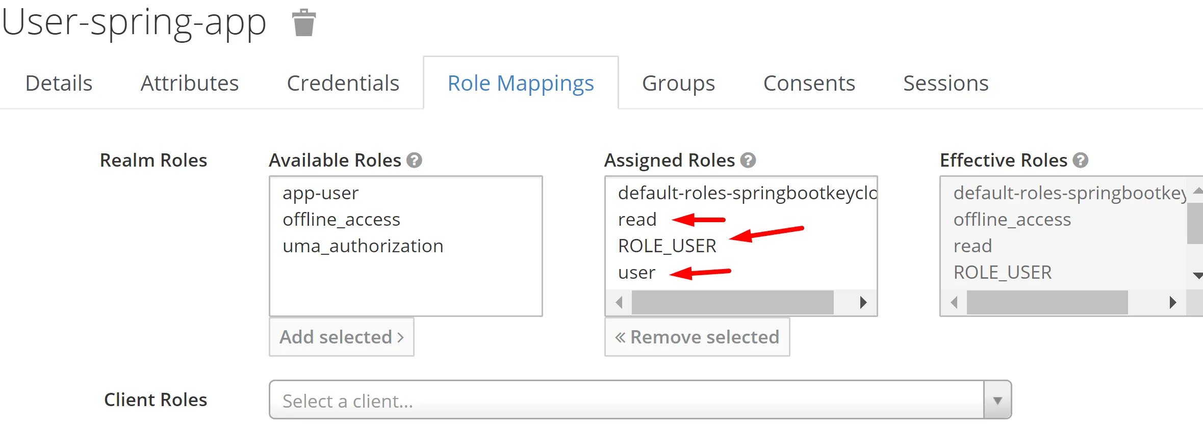Click the Effective Roles help icon

(1080, 161)
